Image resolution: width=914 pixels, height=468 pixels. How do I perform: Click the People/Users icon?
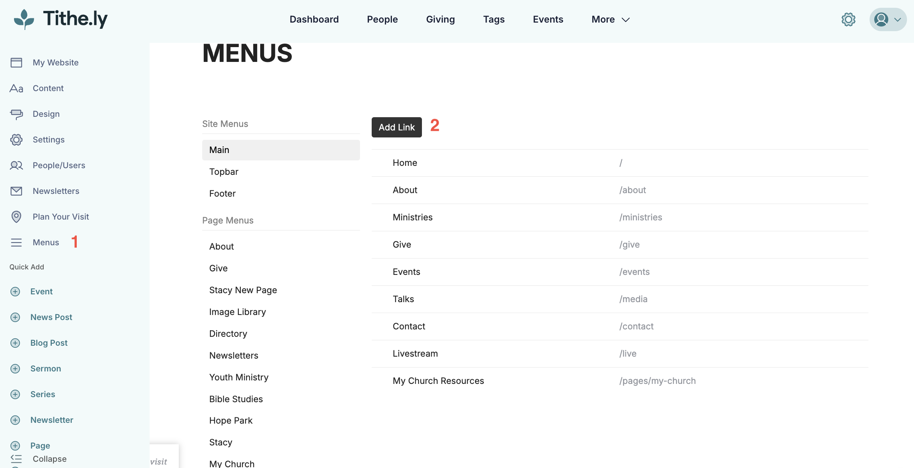click(16, 165)
